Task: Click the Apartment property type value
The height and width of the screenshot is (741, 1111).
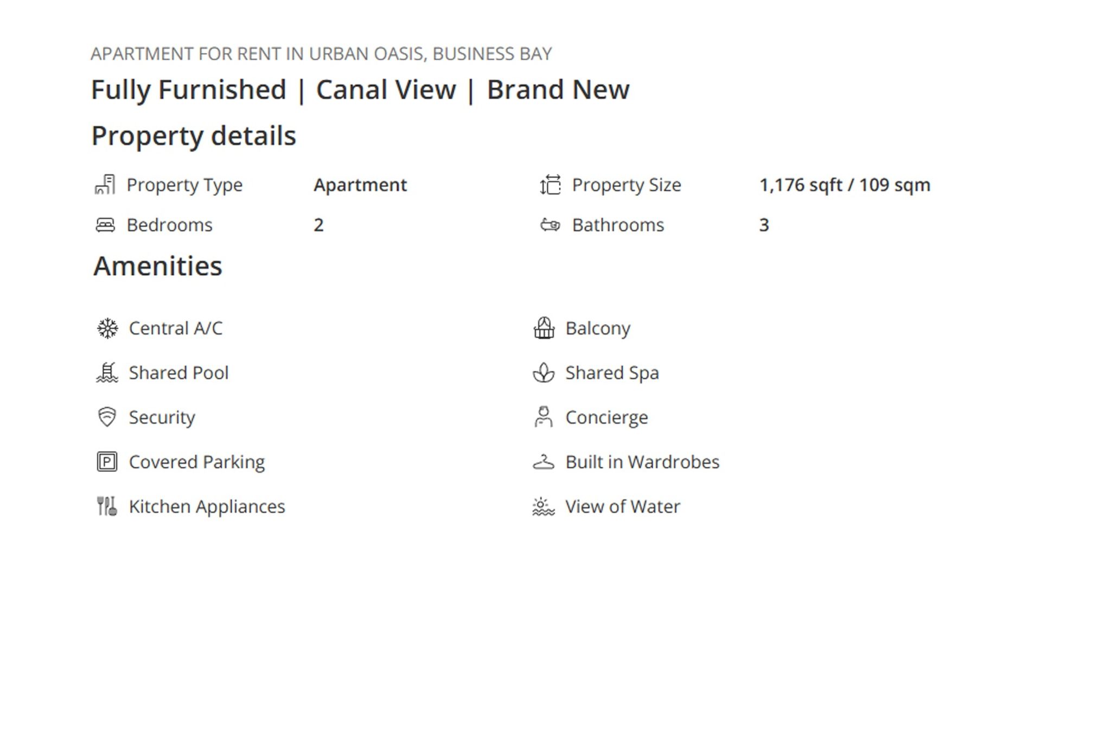Action: click(x=360, y=185)
